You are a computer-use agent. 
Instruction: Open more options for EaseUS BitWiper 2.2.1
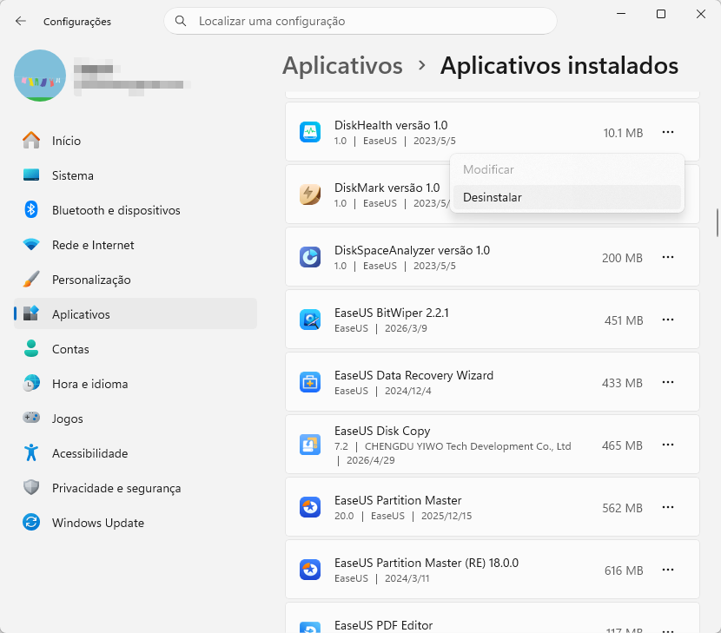(x=668, y=320)
